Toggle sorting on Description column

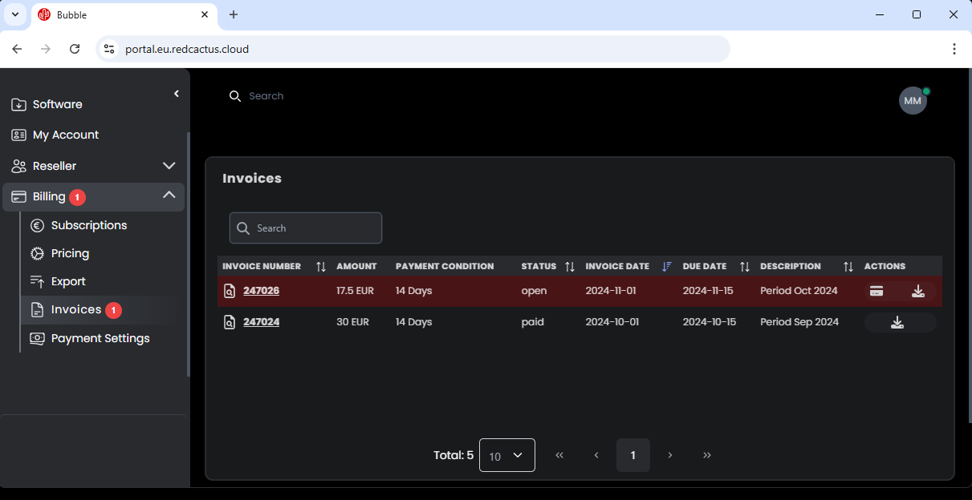coord(848,267)
